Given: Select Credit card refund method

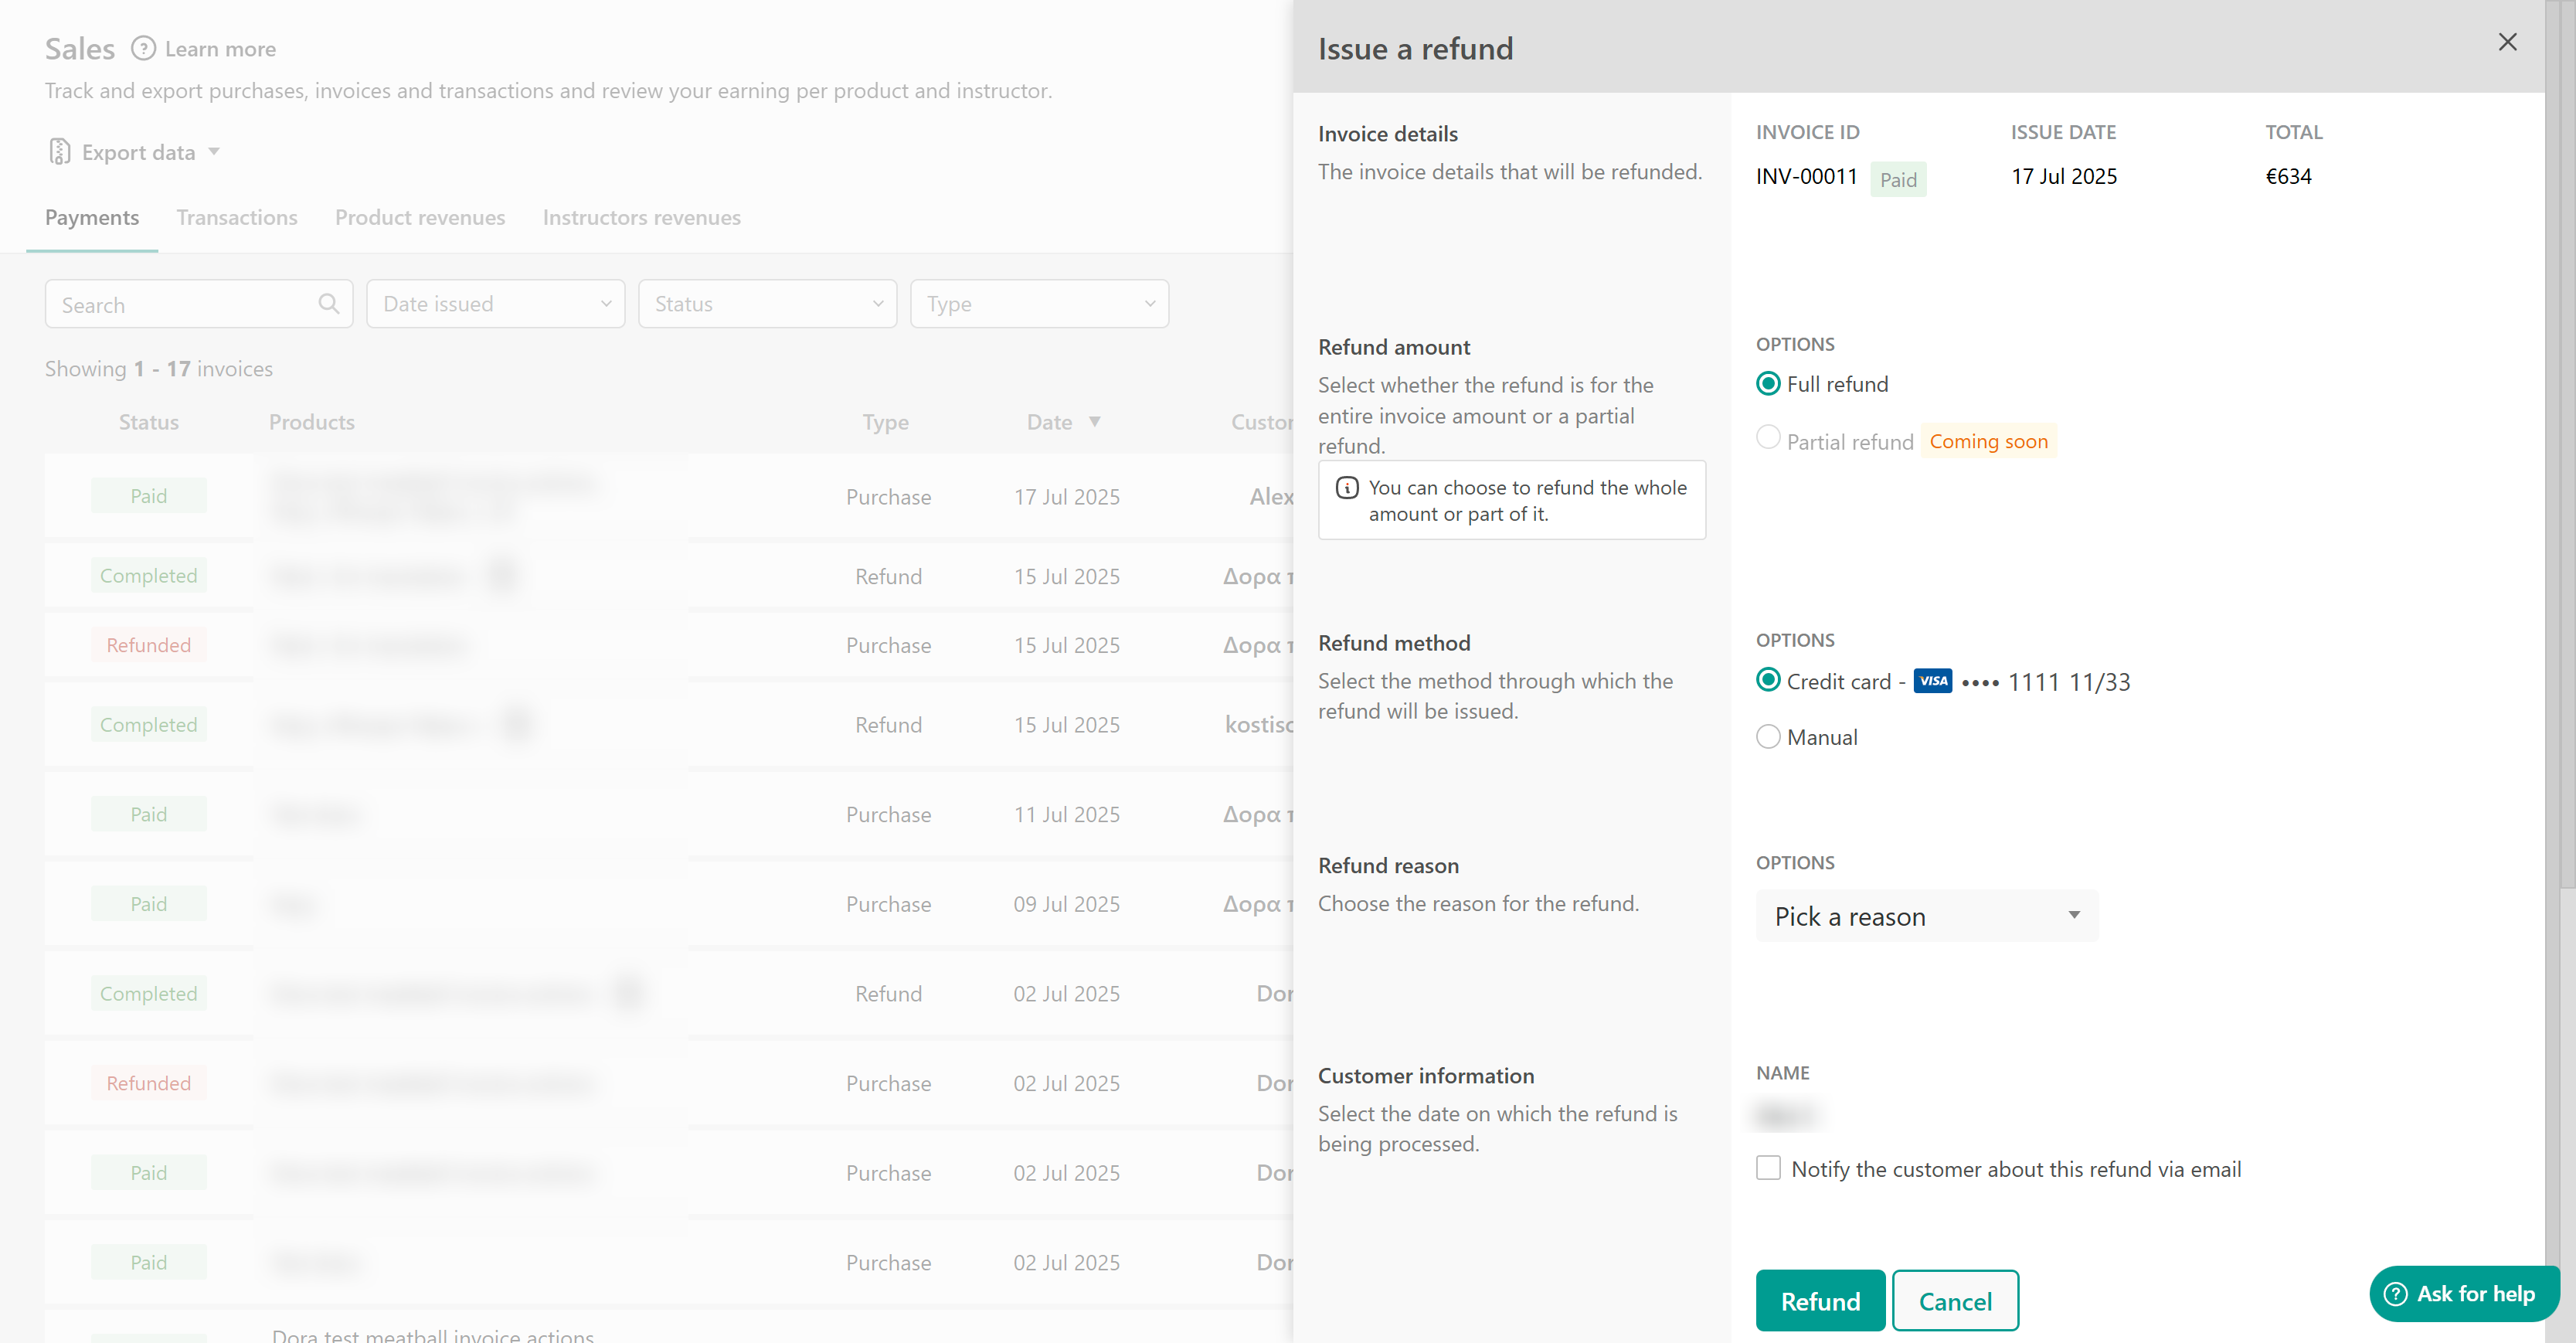Looking at the screenshot, I should [1768, 681].
